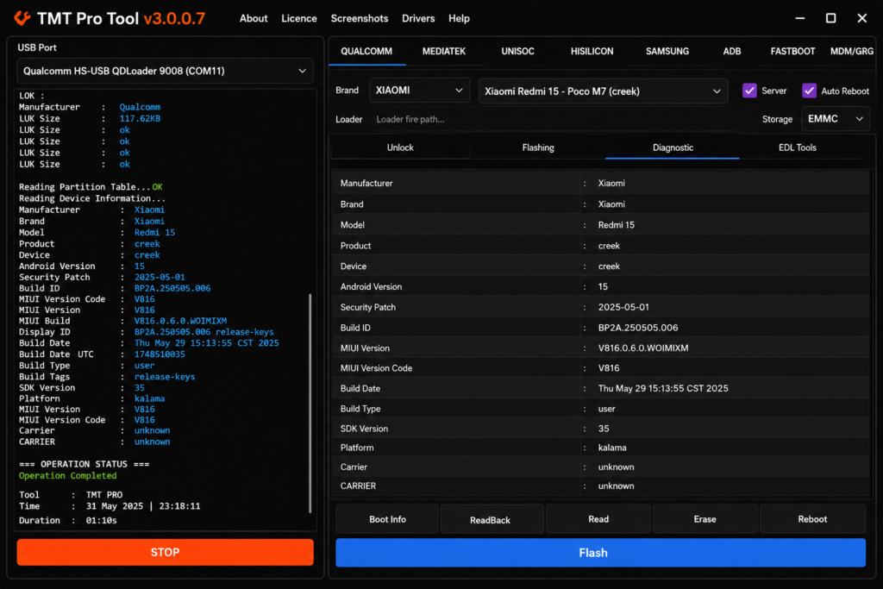The width and height of the screenshot is (883, 589).
Task: Click the Loader file path input field
Action: (563, 119)
